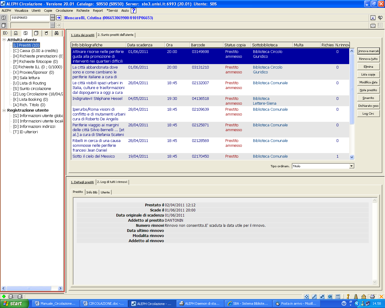
Task: Click the printer icon in status bar
Action: [x=372, y=297]
